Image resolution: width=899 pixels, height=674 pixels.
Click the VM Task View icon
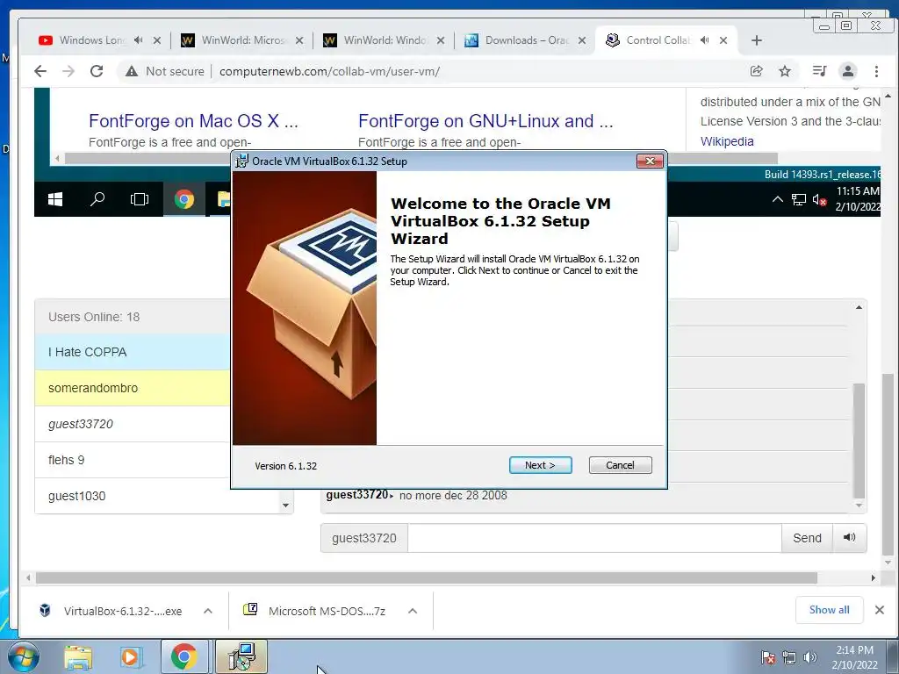click(x=140, y=199)
